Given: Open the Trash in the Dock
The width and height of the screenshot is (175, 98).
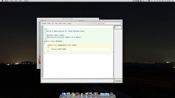Looking at the screenshot, I should coord(112,94).
